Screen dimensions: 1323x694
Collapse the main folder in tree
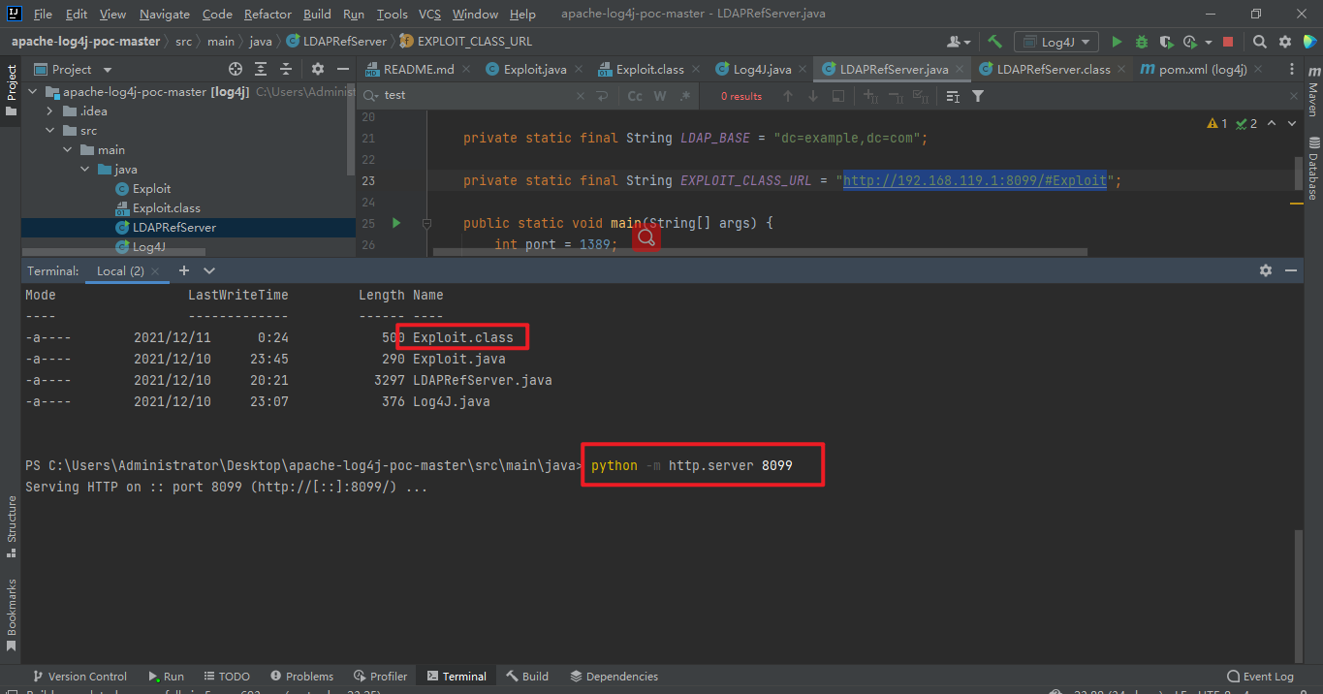[68, 150]
